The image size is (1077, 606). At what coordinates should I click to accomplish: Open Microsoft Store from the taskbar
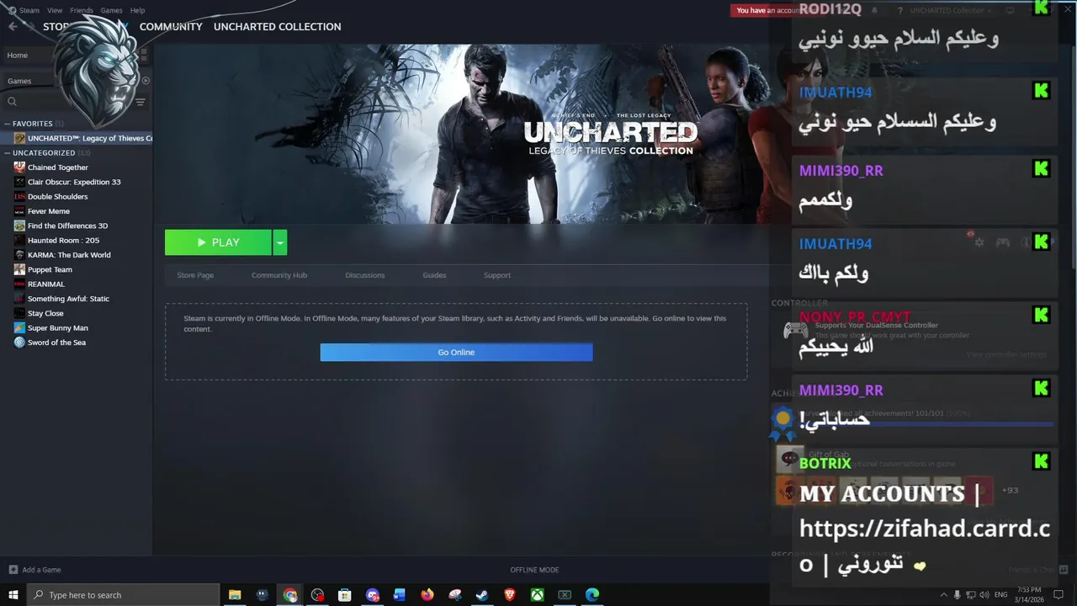tap(345, 595)
